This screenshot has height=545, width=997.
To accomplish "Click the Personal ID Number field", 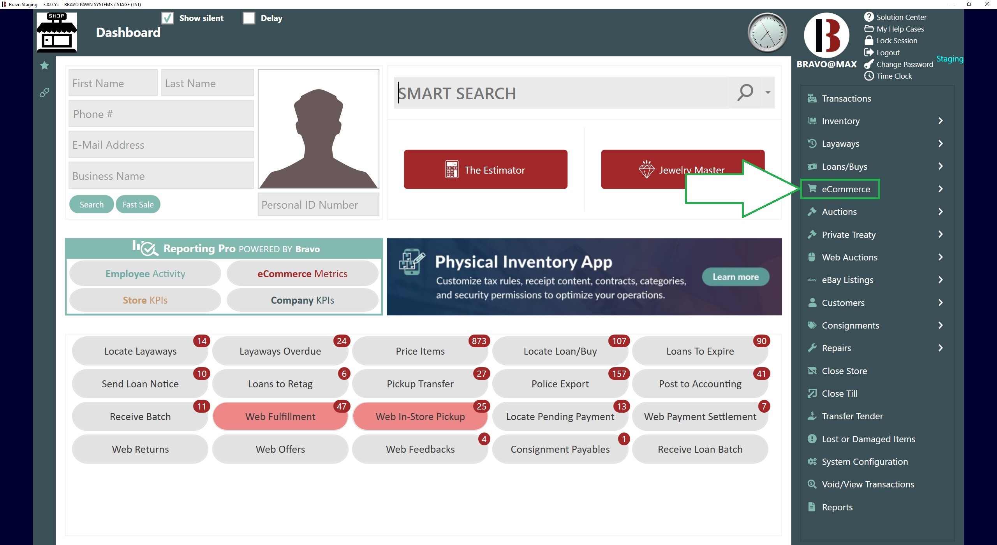I will click(x=318, y=204).
